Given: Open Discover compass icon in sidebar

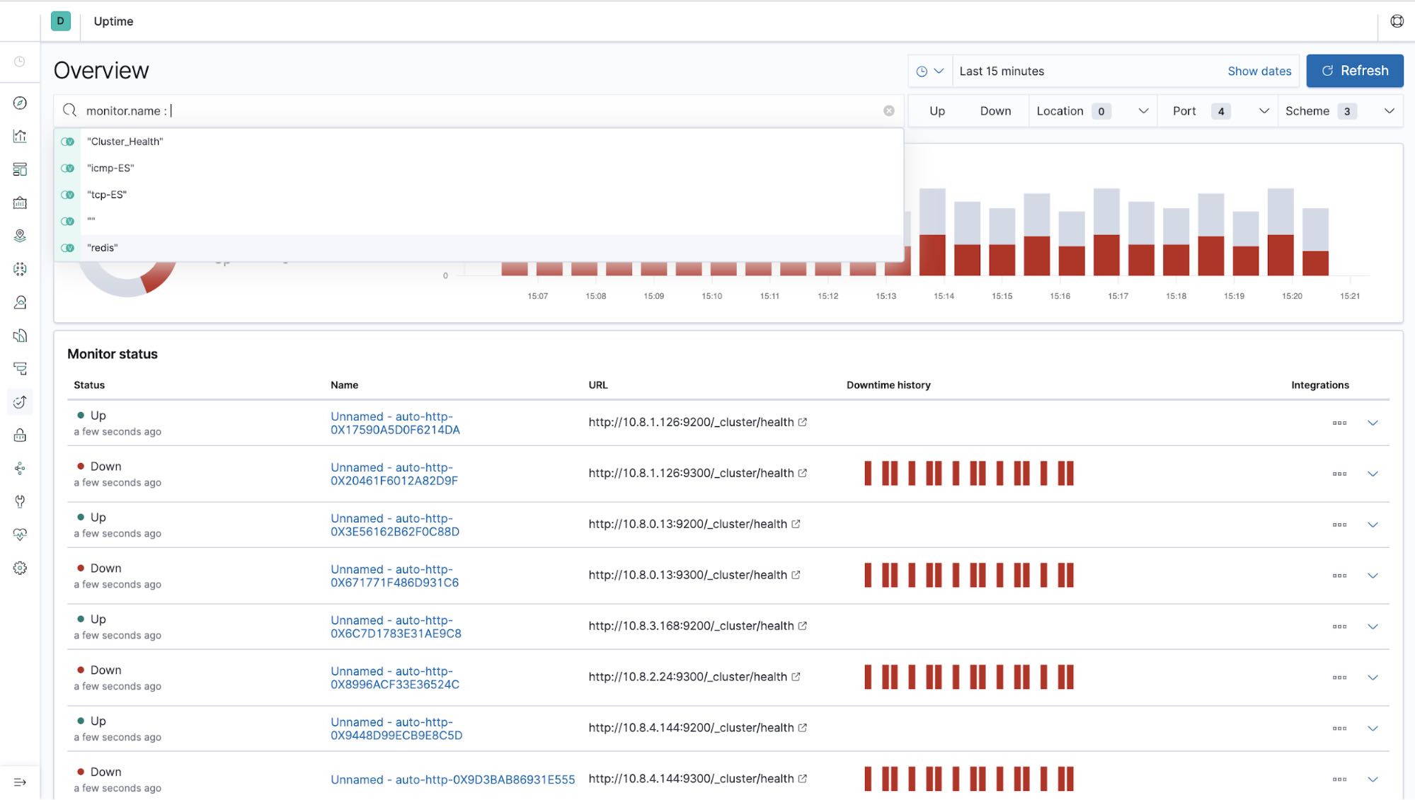Looking at the screenshot, I should pyautogui.click(x=20, y=103).
